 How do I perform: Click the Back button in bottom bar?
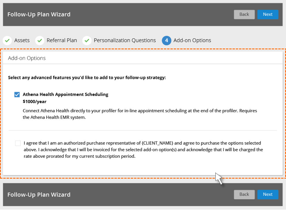pos(244,195)
